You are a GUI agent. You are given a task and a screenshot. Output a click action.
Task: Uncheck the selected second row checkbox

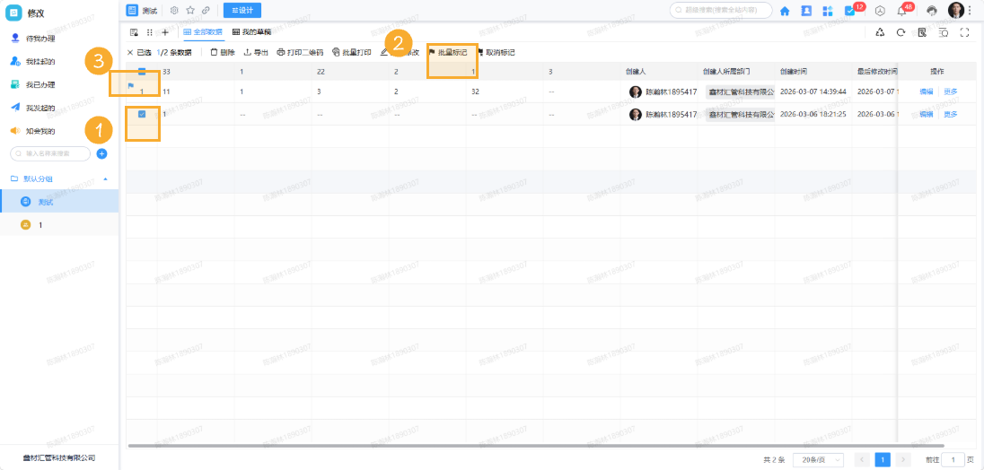point(142,114)
